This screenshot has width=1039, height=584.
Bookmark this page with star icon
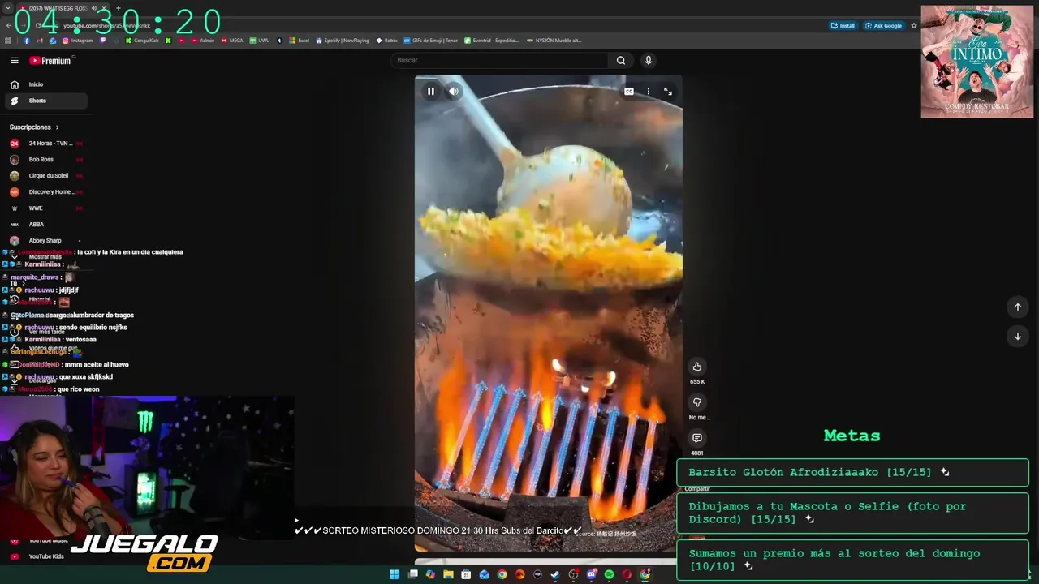[x=914, y=25]
